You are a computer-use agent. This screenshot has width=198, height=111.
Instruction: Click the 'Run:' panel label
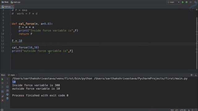coord(3,75)
